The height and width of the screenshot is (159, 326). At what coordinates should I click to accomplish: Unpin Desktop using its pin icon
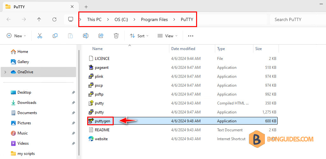tap(73, 92)
